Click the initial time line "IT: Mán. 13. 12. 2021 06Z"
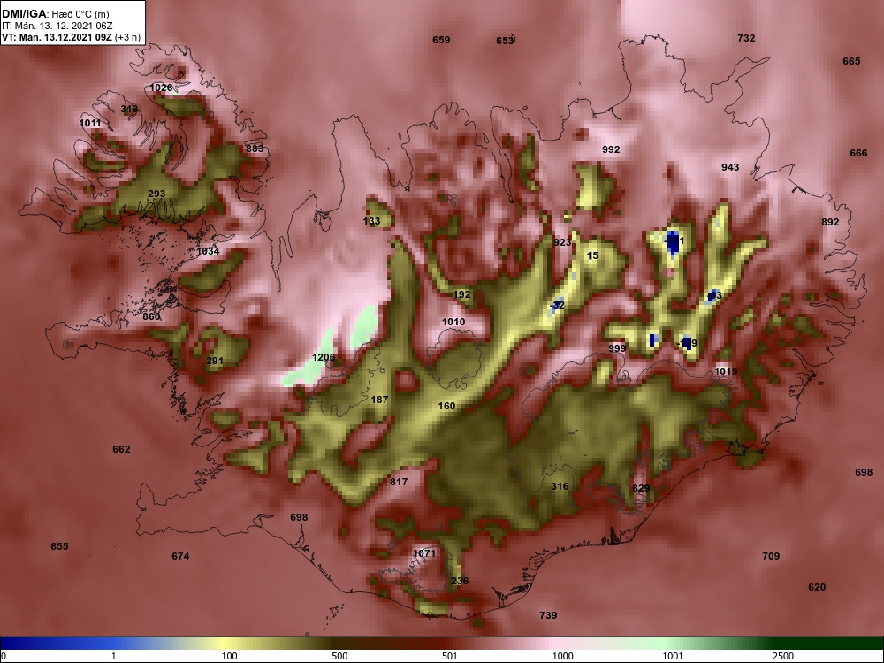884x663 pixels. click(57, 26)
